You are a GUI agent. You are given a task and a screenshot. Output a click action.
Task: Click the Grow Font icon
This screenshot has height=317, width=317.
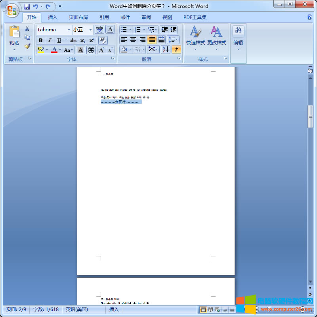coord(102,50)
